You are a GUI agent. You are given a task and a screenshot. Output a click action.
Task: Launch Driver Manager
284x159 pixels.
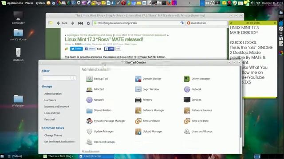pyautogui.click(x=197, y=79)
